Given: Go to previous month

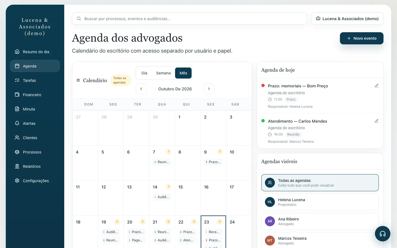Looking at the screenshot, I should point(141,89).
